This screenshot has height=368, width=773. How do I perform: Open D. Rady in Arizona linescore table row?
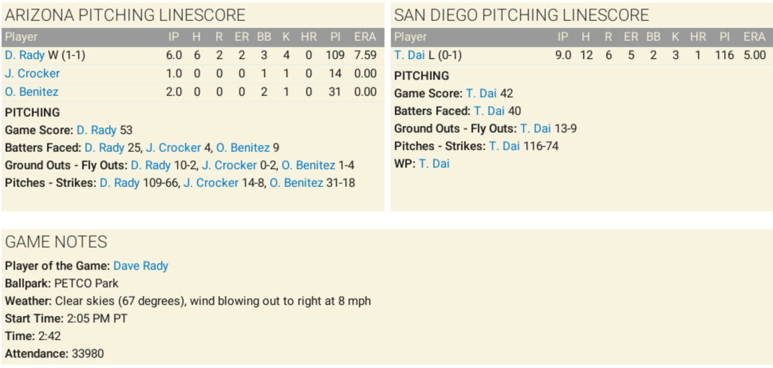point(25,55)
